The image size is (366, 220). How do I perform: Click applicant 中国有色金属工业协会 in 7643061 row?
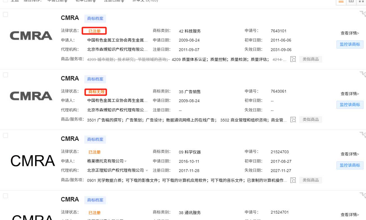[117, 100]
